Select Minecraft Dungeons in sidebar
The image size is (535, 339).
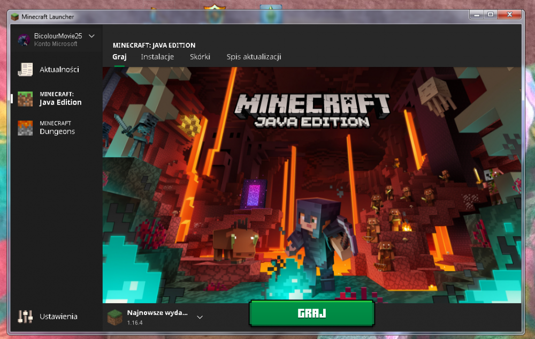click(56, 127)
